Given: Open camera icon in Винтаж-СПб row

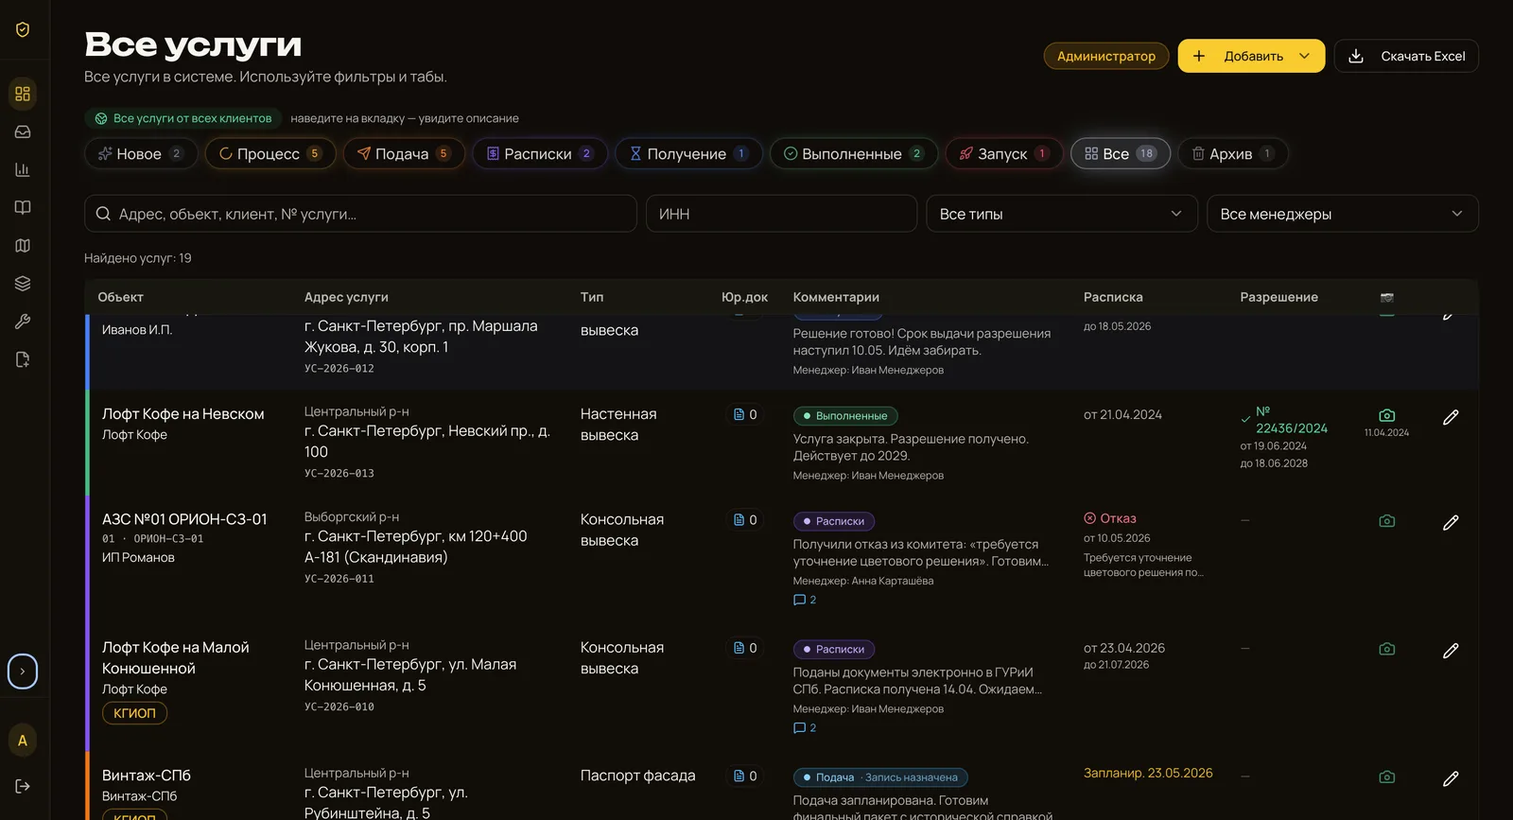Looking at the screenshot, I should 1387,776.
